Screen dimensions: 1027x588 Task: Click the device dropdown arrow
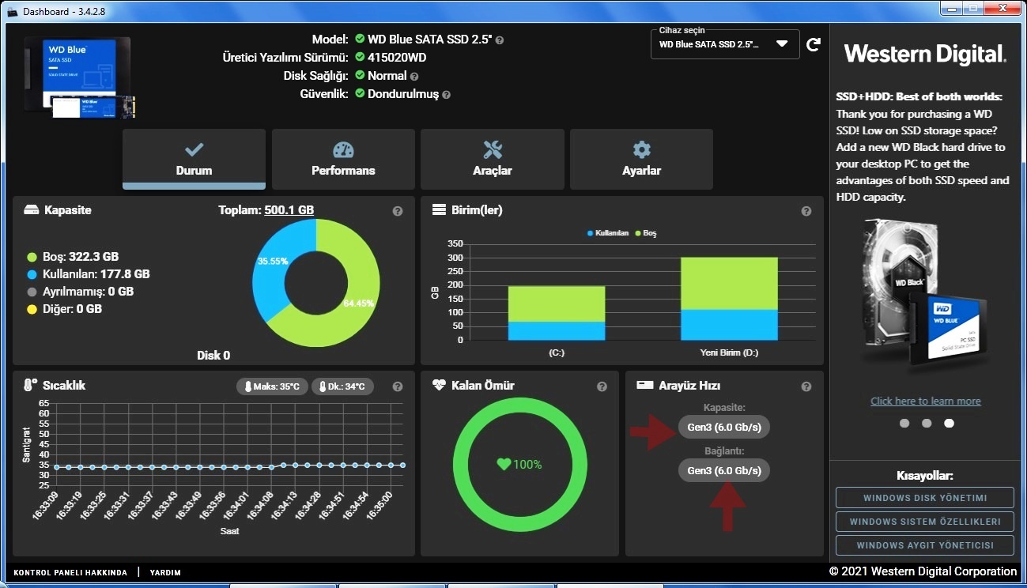click(782, 44)
